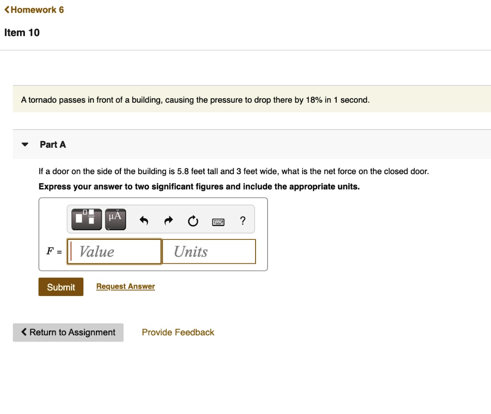Click the tornado problem statement text
This screenshot has height=414, width=491.
196,100
